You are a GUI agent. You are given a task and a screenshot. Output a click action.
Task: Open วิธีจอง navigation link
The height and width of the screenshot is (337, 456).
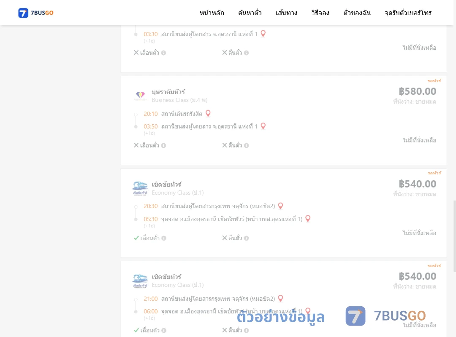click(x=320, y=13)
